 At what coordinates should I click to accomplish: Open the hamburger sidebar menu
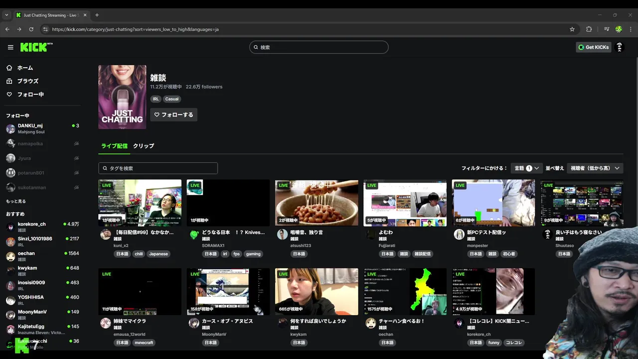10,47
